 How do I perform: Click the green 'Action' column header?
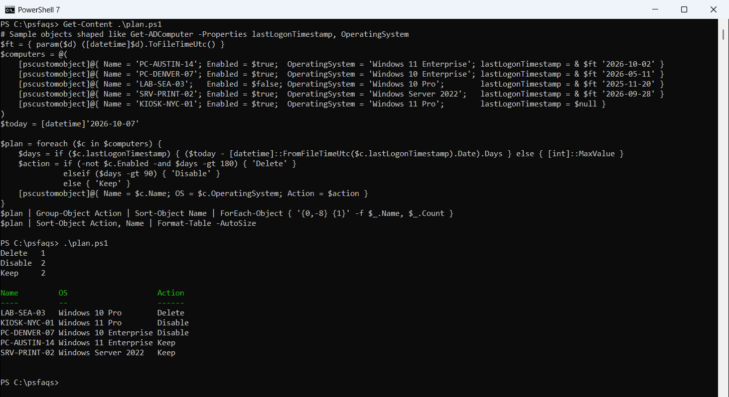point(171,293)
